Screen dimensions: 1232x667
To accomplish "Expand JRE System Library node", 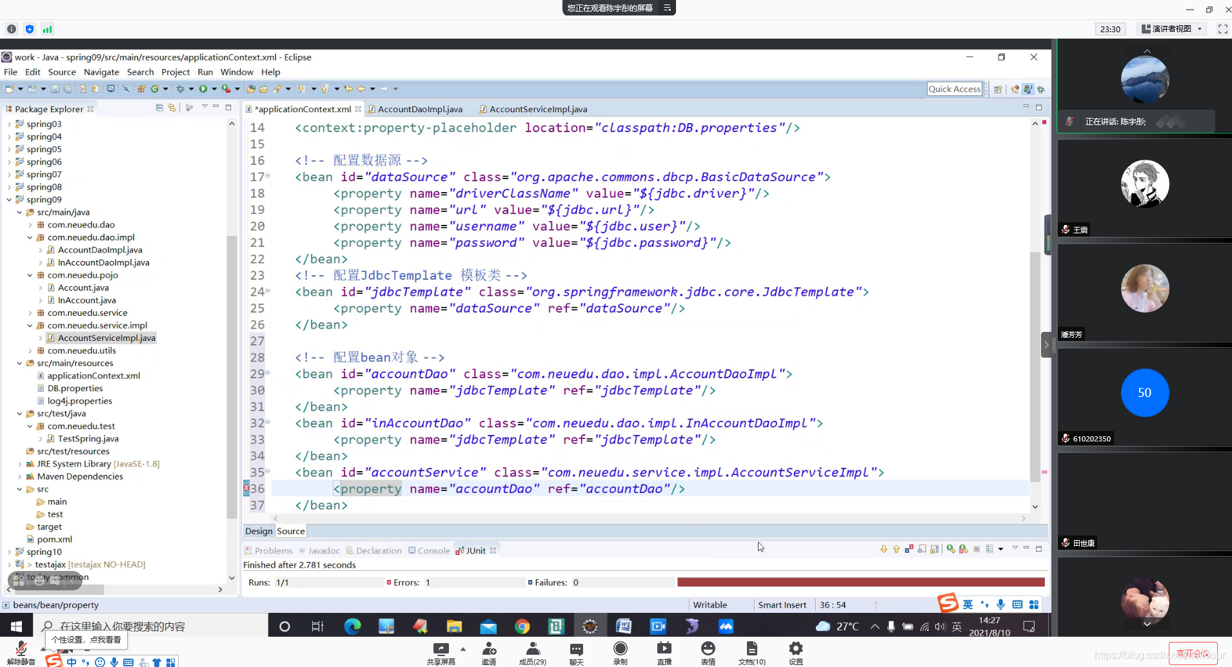I will point(19,464).
